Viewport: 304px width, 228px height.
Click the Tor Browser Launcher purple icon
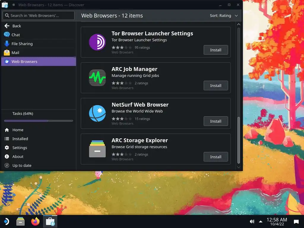click(x=97, y=42)
